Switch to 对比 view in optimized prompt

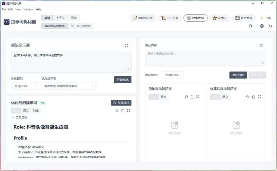[x=36, y=110]
